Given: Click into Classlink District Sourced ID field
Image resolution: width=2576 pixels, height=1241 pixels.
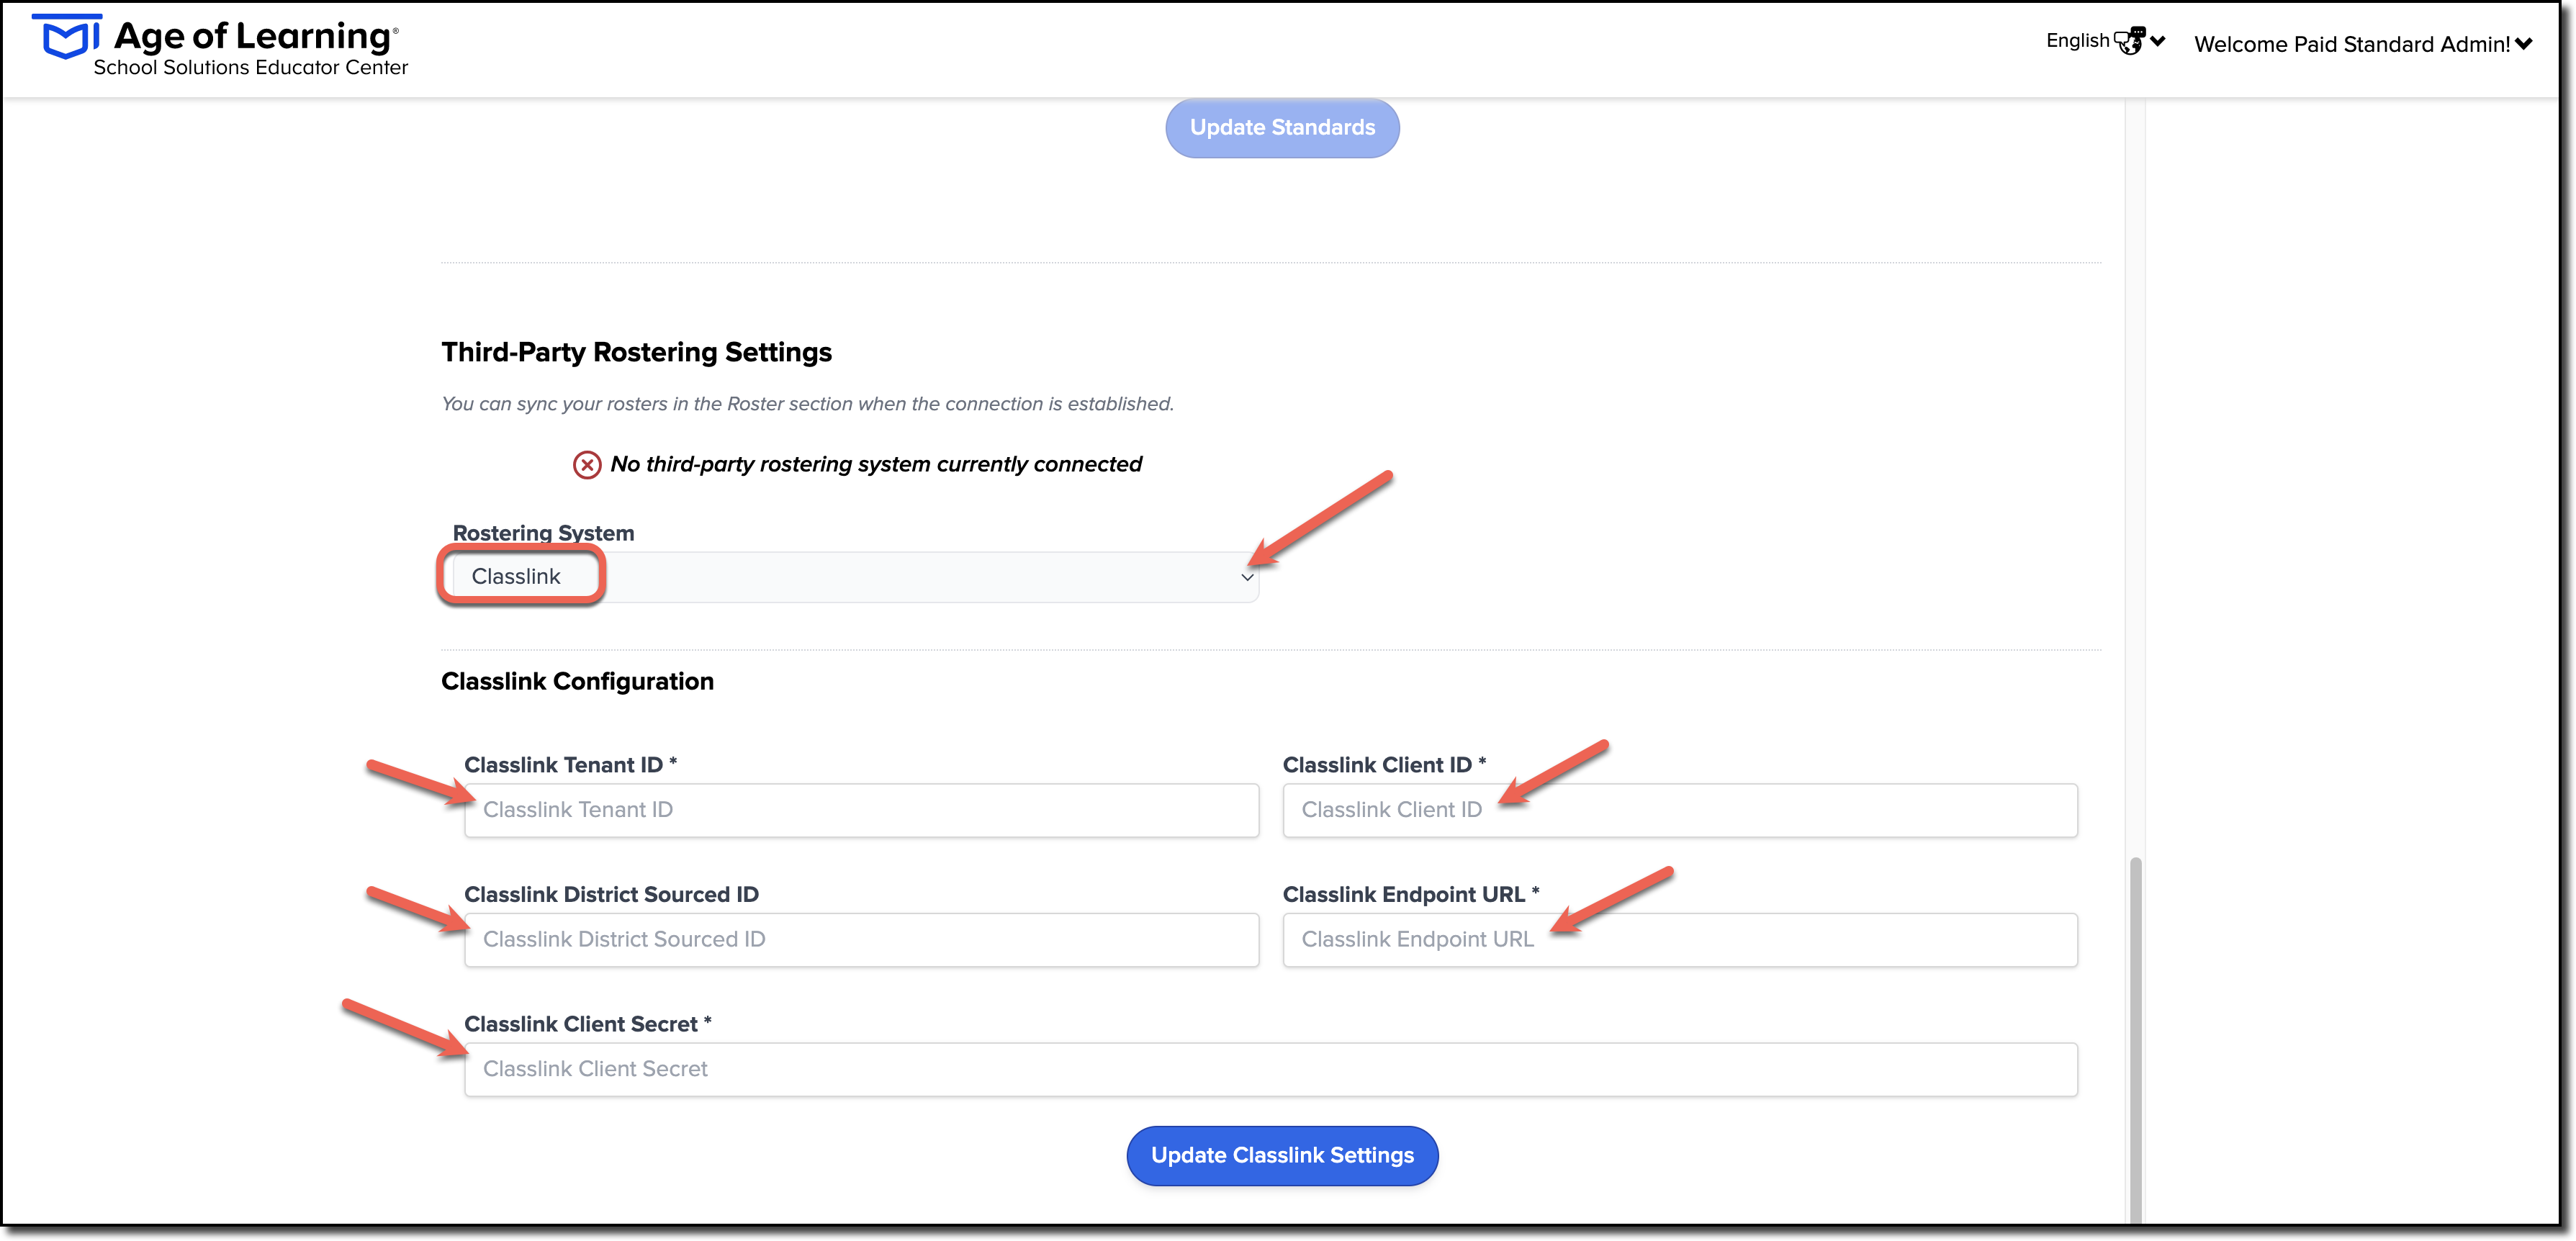Looking at the screenshot, I should coord(861,940).
